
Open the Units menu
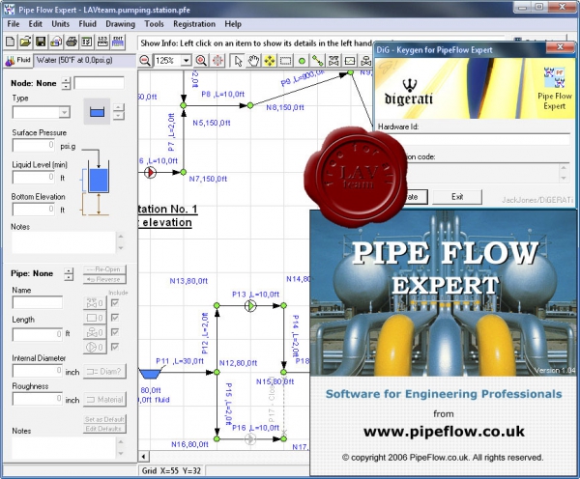tap(60, 24)
